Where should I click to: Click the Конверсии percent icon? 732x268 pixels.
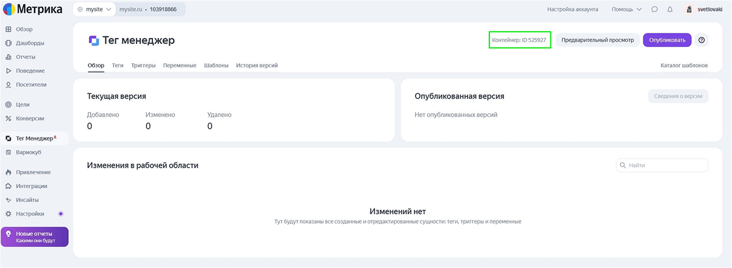point(9,119)
